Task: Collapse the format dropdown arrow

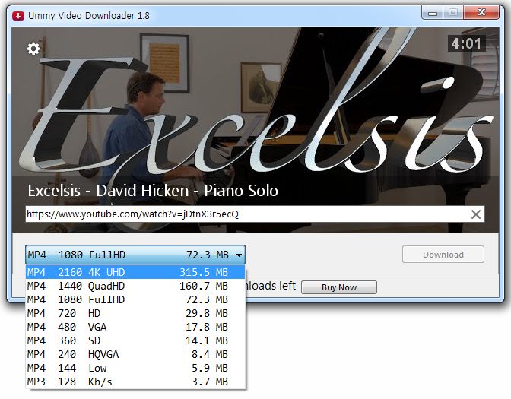Action: (240, 255)
